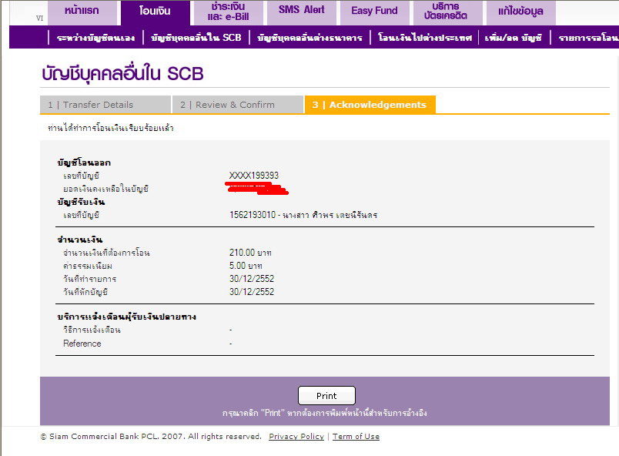Screen dimensions: 619x456
Task: Open the ชำระเงิน และ e-Bill tab
Action: click(x=228, y=12)
